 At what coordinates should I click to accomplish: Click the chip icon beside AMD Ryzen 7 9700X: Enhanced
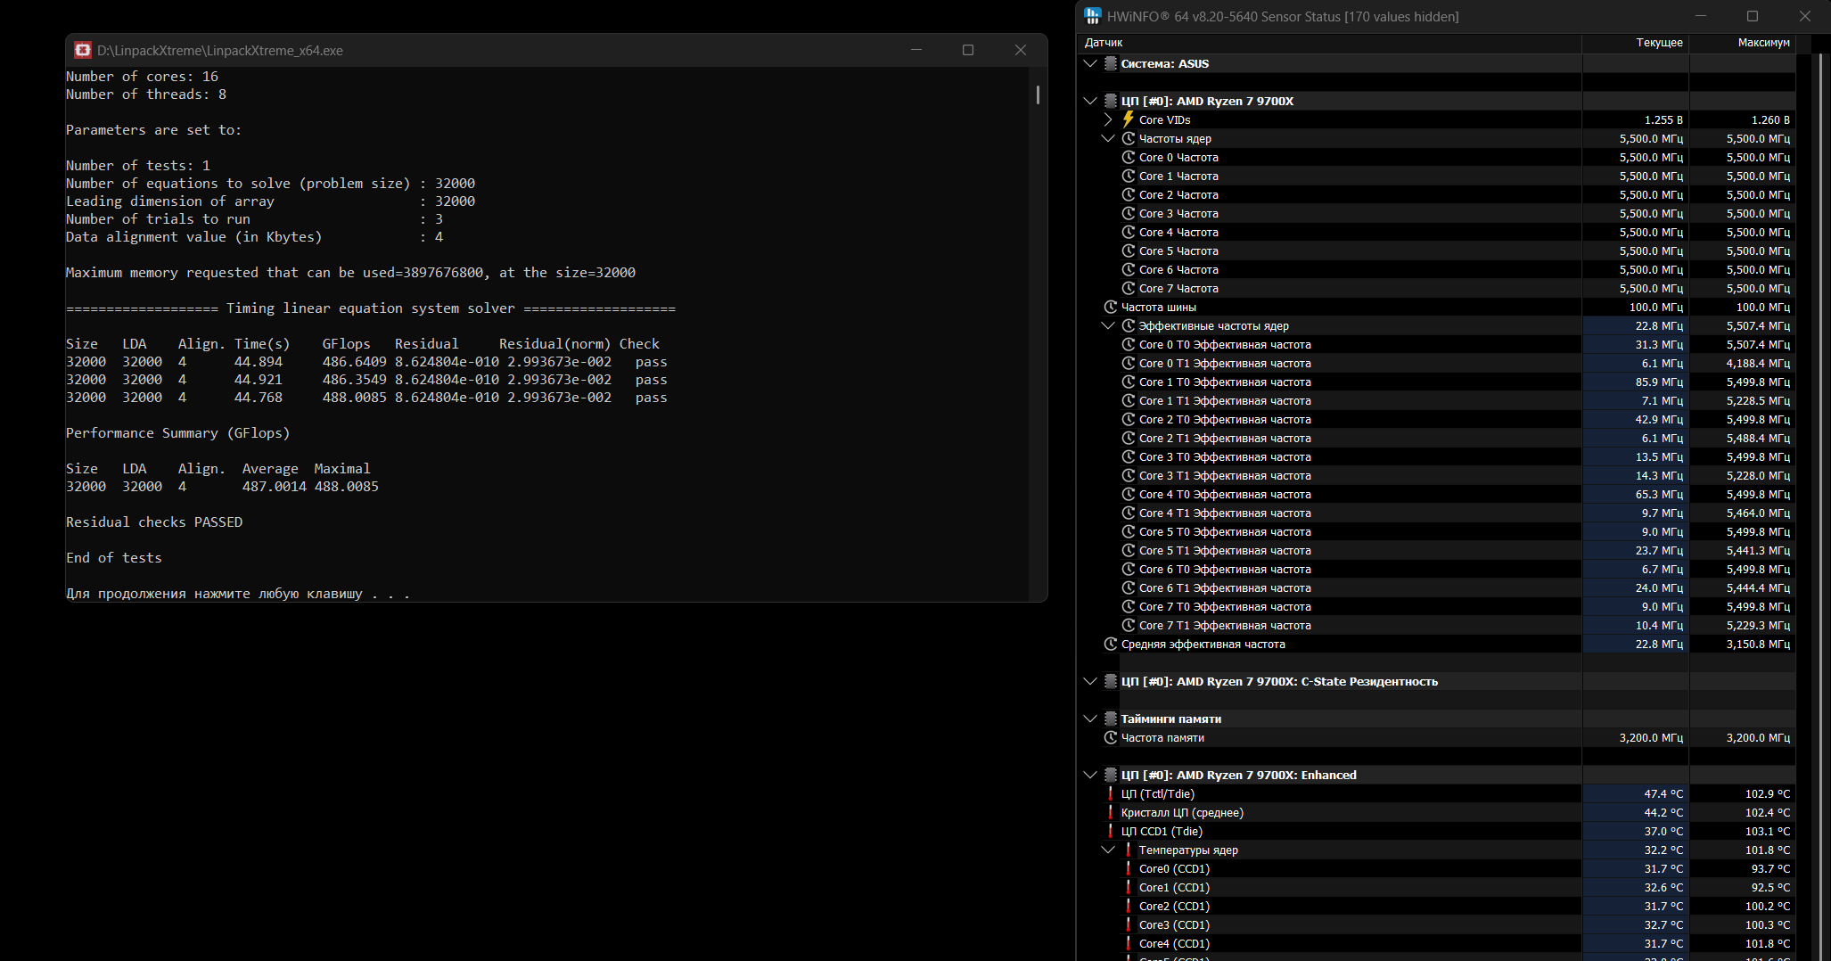(x=1111, y=775)
